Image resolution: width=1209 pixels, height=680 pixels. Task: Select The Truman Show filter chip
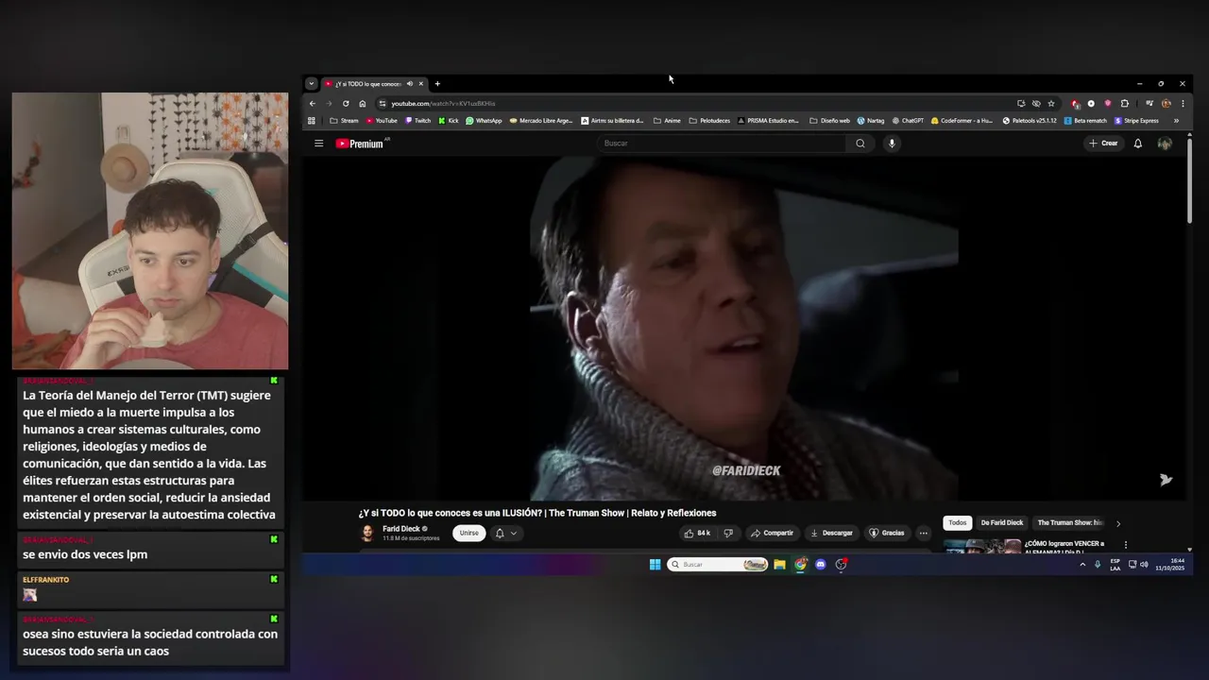pos(1069,523)
